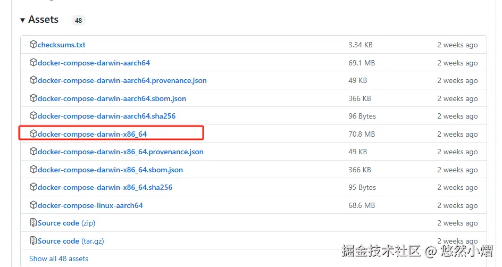Click package icon for darwin-aarch64.sbom.json

pyautogui.click(x=34, y=98)
